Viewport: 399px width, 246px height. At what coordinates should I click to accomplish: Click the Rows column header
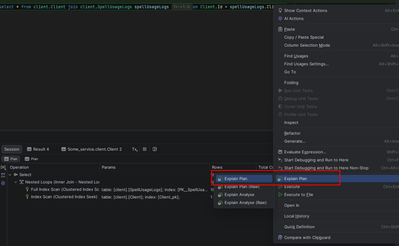click(217, 167)
